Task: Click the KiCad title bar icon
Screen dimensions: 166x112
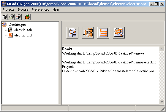Action: [x=4, y=4]
